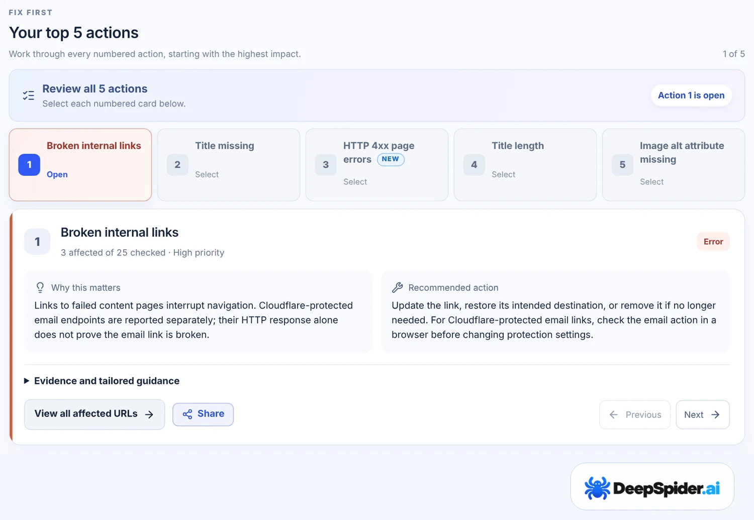754x520 pixels.
Task: Expand Evidence and tailored guidance disclosure triangle
Action: [27, 381]
